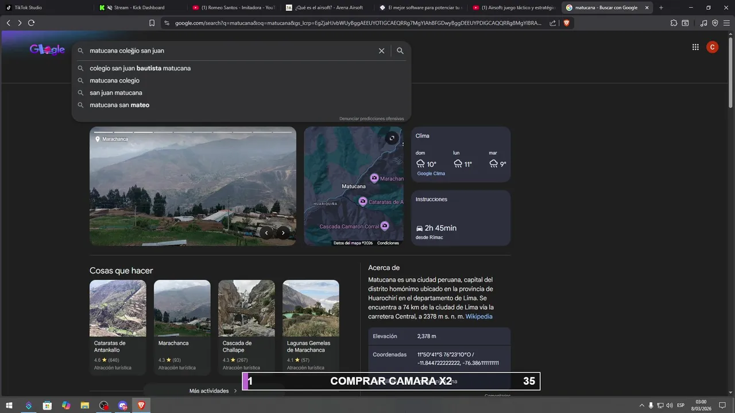Open a new browser tab
Image resolution: width=735 pixels, height=413 pixels.
661,7
